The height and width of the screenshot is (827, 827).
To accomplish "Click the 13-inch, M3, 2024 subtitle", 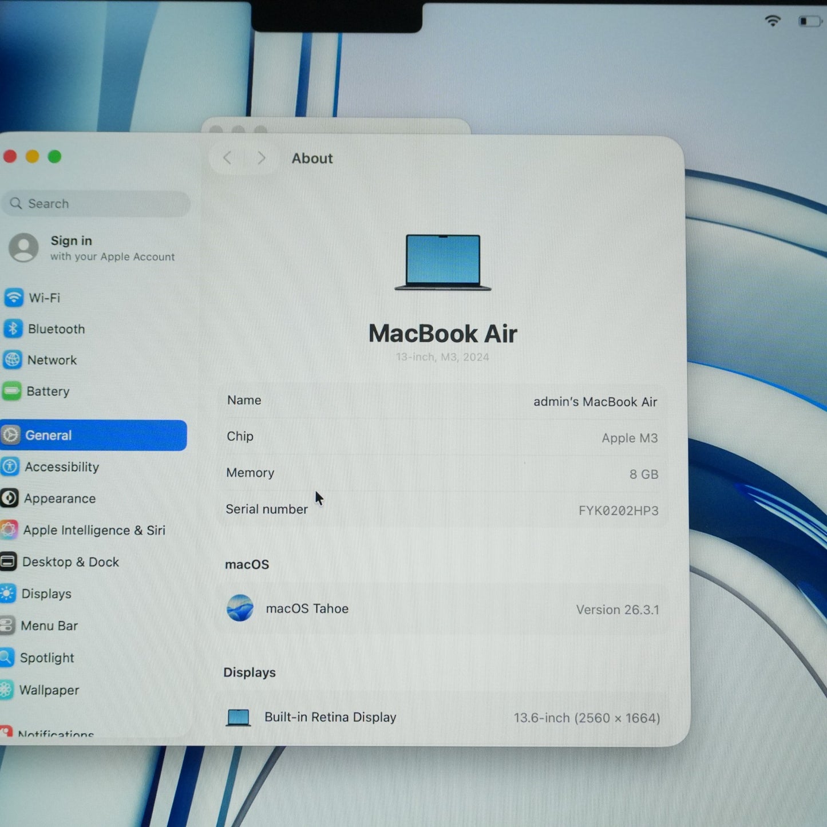I will tap(442, 357).
